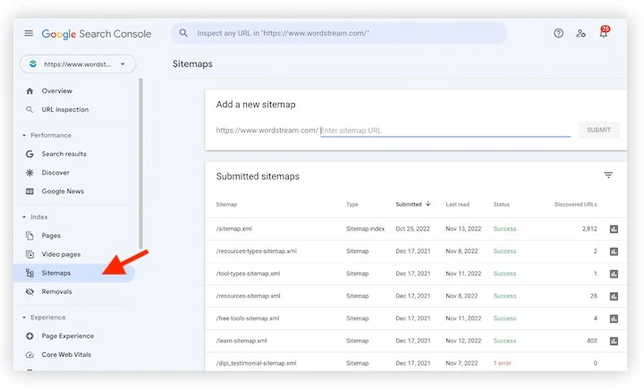Open the property selector dropdown
This screenshot has height=389, width=644.
[78, 64]
